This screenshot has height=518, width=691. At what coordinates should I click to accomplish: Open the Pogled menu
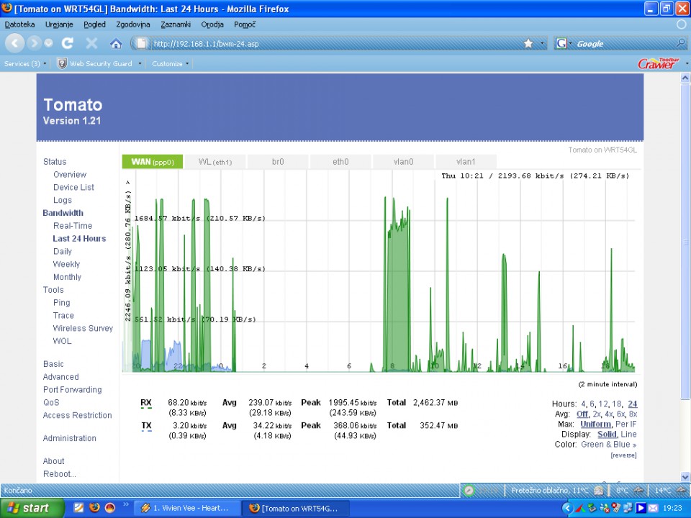95,24
